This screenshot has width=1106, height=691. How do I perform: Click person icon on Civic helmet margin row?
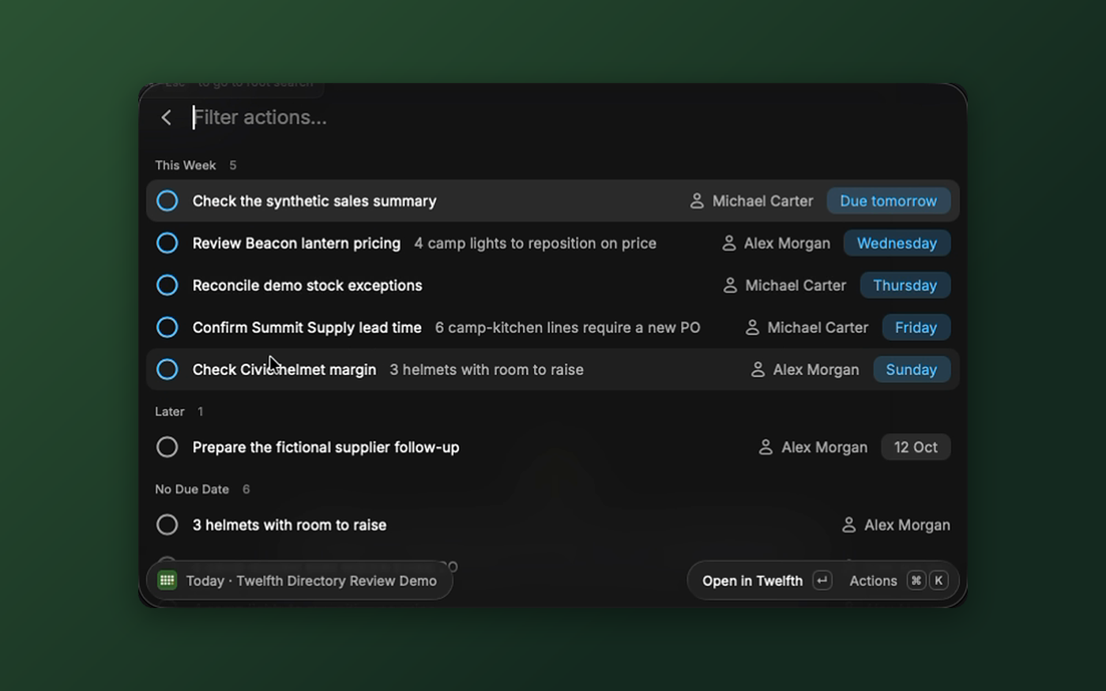[758, 369]
